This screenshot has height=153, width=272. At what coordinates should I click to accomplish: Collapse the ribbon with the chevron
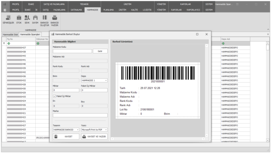pos(268,30)
